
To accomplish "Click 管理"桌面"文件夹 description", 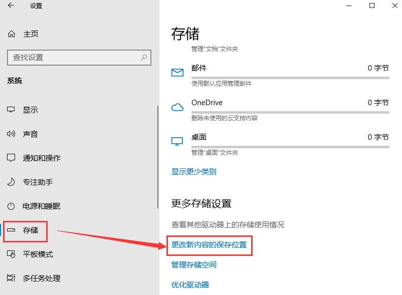I will [x=215, y=153].
